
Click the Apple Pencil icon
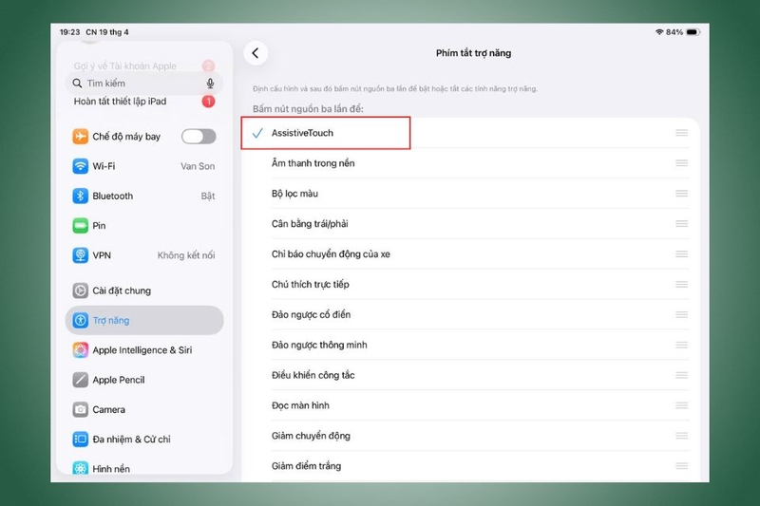pos(81,380)
